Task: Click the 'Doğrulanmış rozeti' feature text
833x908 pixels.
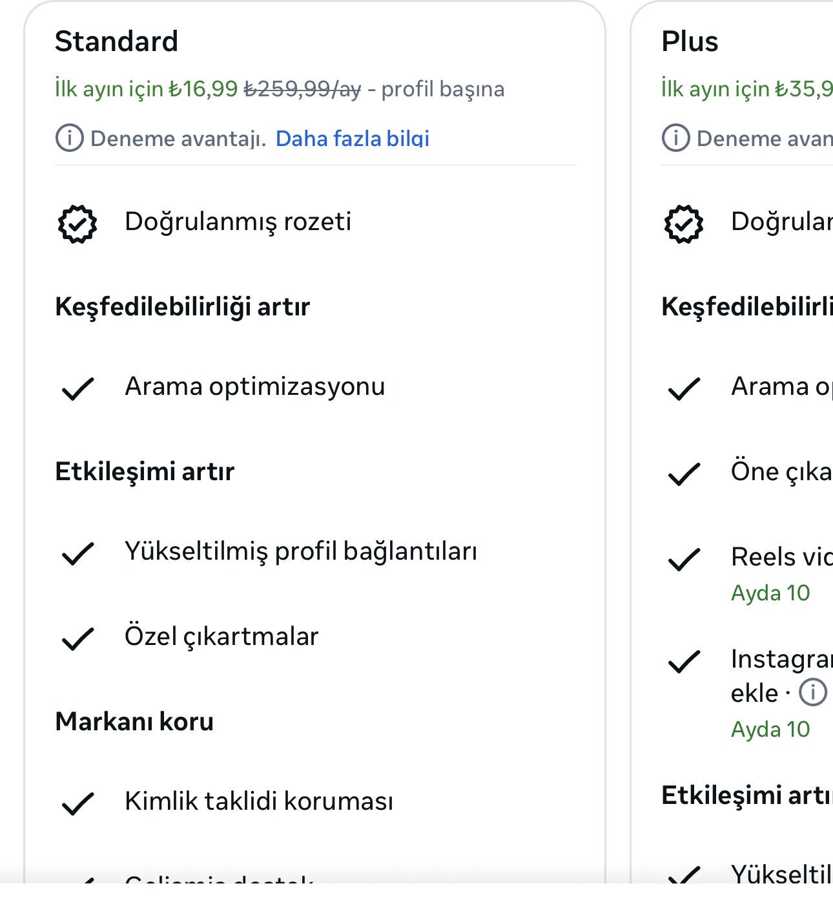Action: [x=238, y=222]
